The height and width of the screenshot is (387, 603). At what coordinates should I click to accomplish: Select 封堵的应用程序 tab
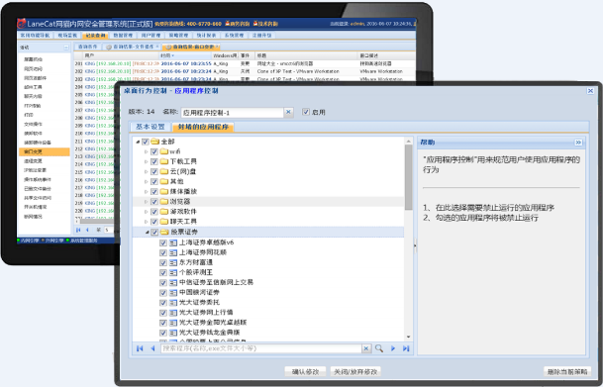[x=203, y=127]
